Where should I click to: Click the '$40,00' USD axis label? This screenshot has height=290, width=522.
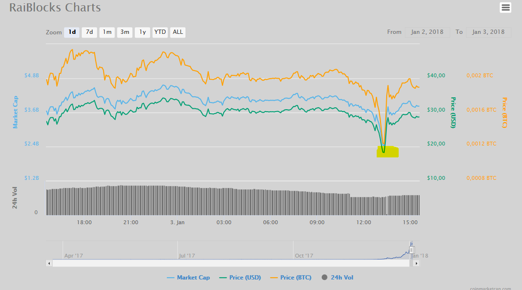point(436,75)
